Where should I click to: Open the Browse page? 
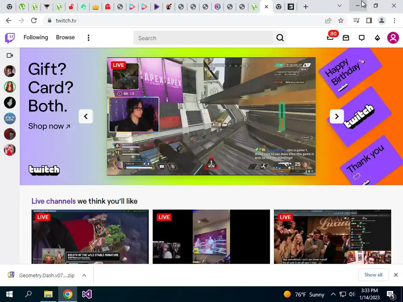(65, 37)
